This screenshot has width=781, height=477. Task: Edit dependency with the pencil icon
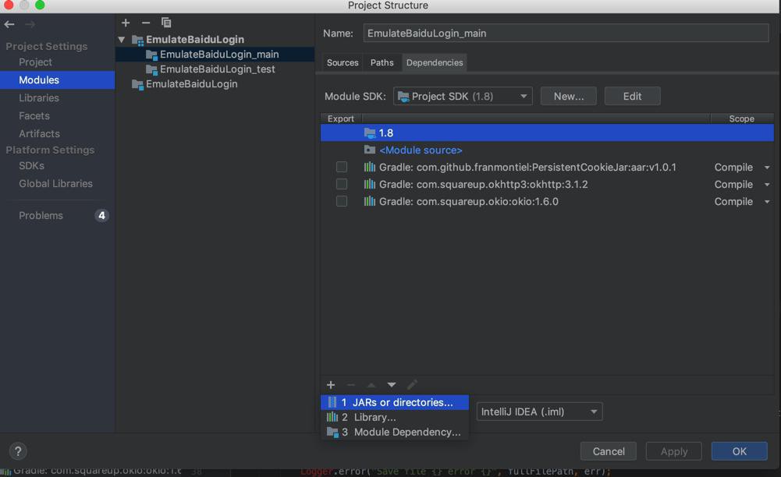click(x=412, y=384)
